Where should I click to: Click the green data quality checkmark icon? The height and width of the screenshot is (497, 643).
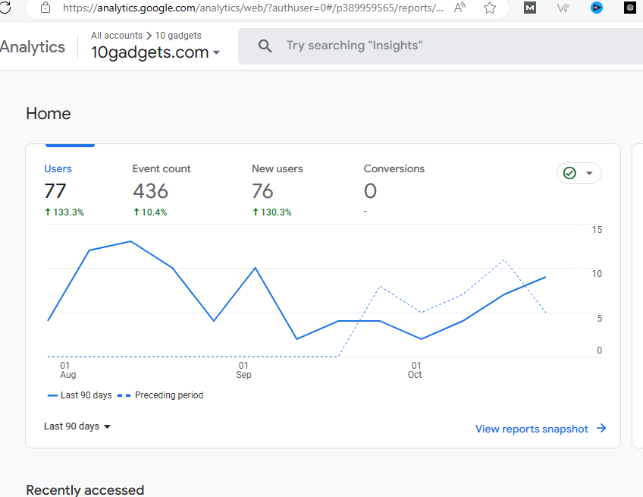coord(569,173)
